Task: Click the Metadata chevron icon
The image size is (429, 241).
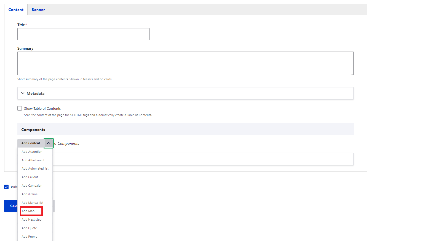Action: click(23, 93)
